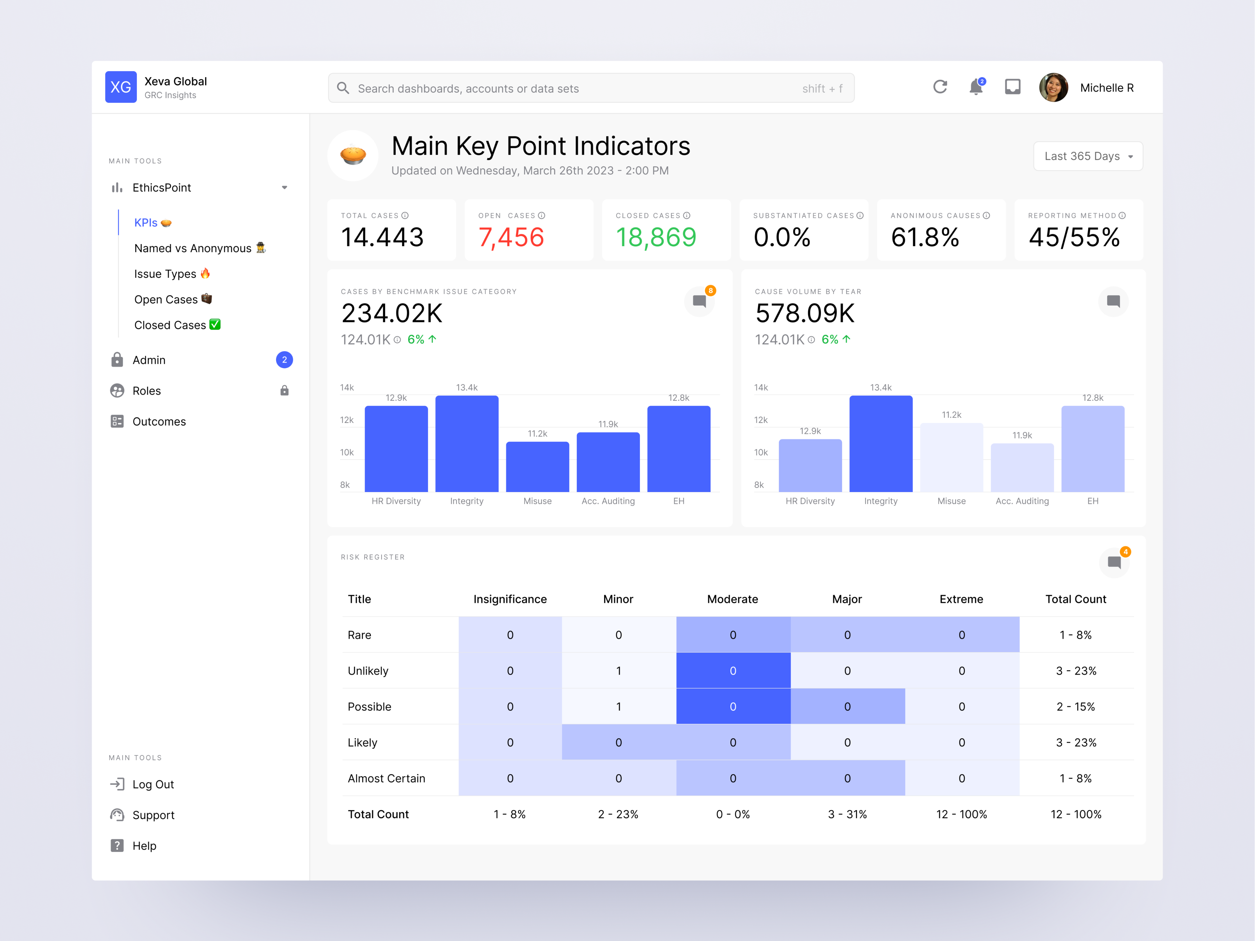The width and height of the screenshot is (1255, 941).
Task: Click Closed Cases value 18,869
Action: 656,237
